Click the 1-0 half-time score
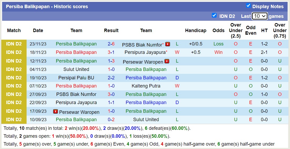 [x=264, y=94]
